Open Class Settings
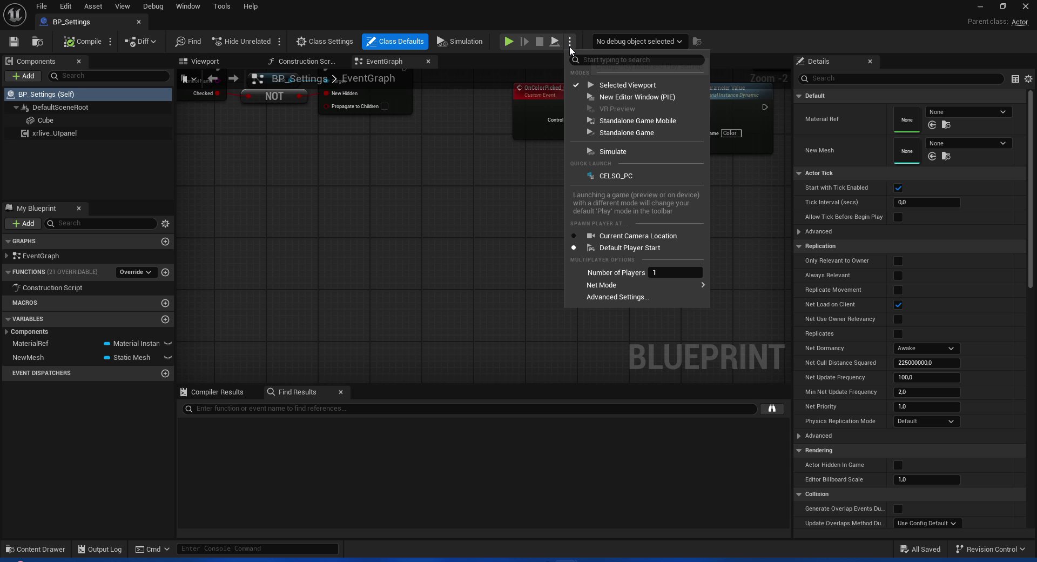1037x562 pixels. tap(325, 42)
